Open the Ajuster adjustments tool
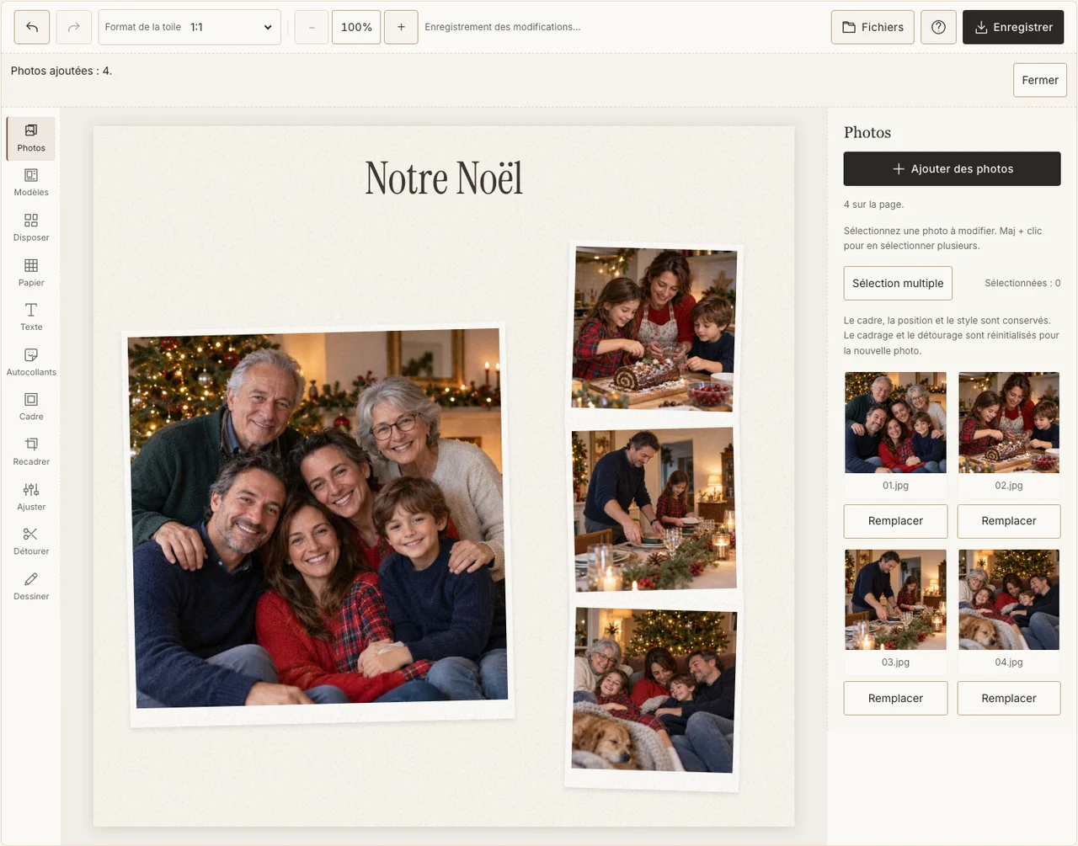This screenshot has height=846, width=1078. click(x=31, y=497)
